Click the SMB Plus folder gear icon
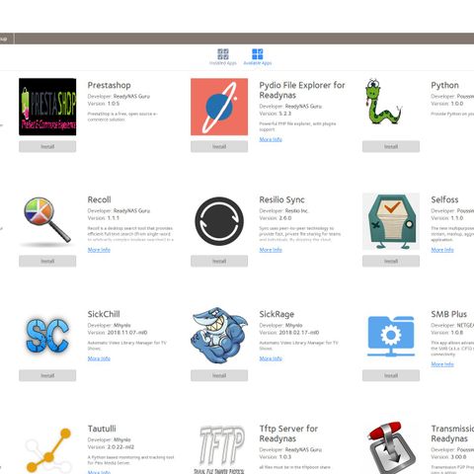This screenshot has height=474, width=474. (391, 337)
